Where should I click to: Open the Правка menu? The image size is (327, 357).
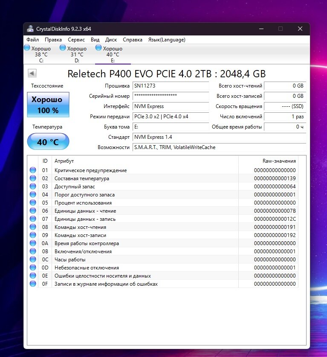[53, 40]
